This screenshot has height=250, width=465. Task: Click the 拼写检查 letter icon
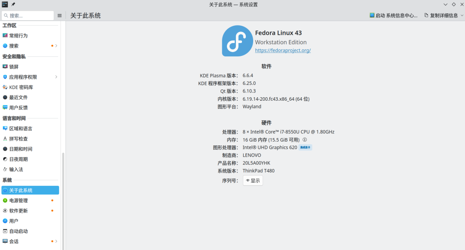tap(5, 139)
